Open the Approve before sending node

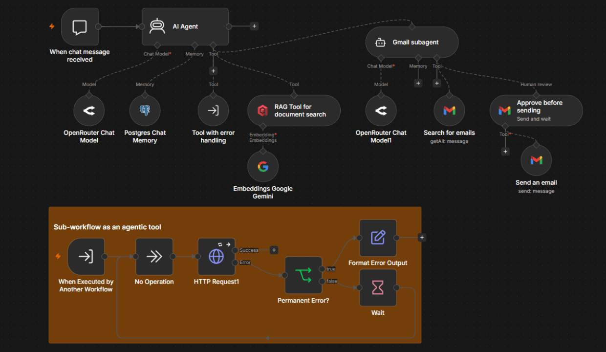(536, 110)
